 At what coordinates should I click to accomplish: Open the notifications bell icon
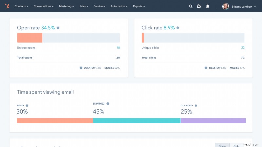(208, 6)
